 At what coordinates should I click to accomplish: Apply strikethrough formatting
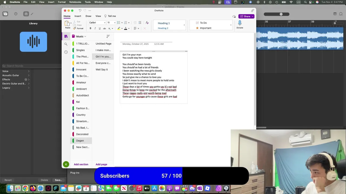click(x=104, y=28)
